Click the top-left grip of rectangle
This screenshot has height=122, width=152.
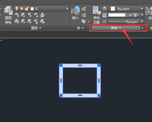[x=61, y=65]
